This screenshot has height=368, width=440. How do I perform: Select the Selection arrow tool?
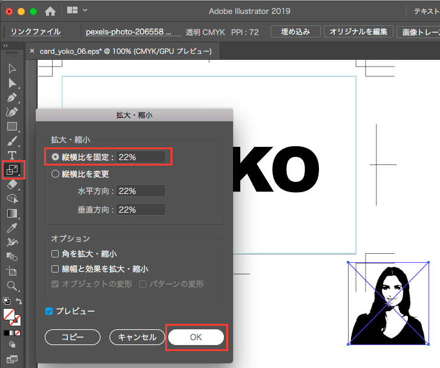click(x=12, y=68)
